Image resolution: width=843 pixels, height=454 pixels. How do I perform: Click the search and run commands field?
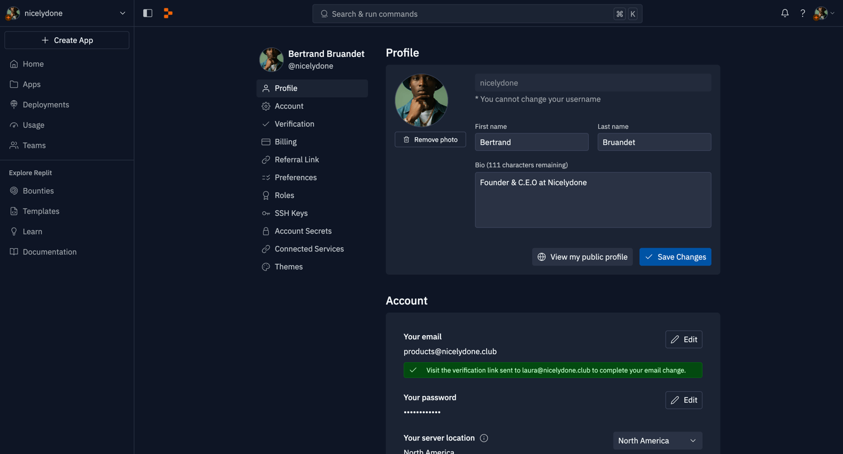pos(477,14)
